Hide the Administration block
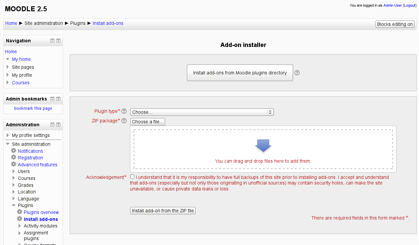 click(x=52, y=125)
